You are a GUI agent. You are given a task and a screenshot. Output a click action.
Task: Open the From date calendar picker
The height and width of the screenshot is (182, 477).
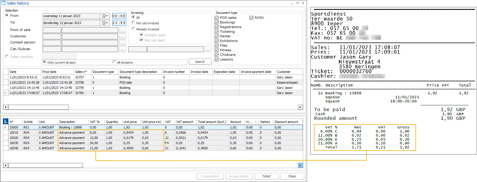(105, 16)
